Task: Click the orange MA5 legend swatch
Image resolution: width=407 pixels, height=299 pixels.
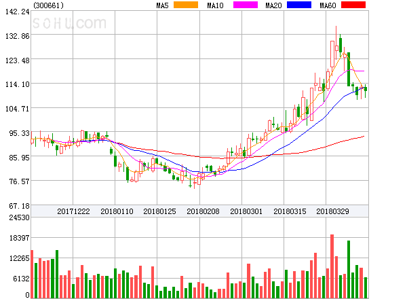Action: coord(186,5)
